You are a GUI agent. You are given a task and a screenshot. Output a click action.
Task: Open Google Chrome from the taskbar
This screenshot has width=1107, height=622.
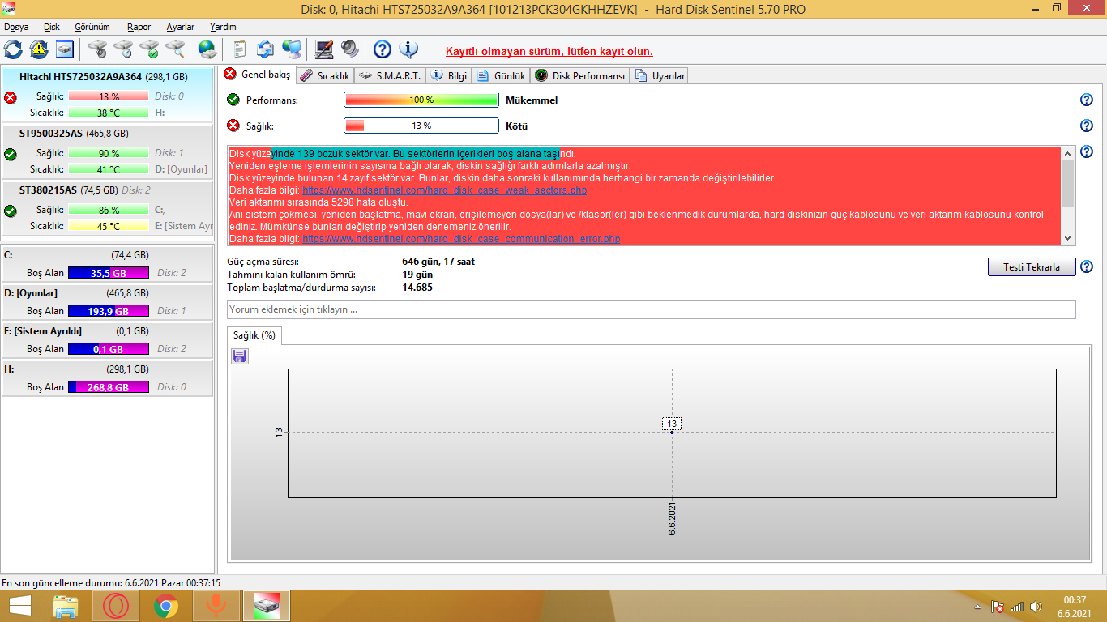(x=166, y=605)
